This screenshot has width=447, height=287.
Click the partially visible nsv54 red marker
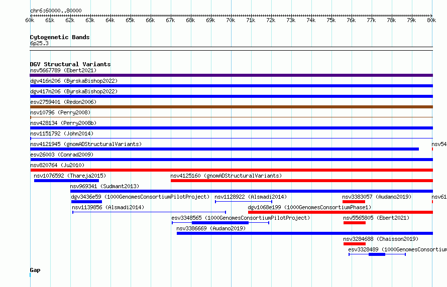pos(432,149)
